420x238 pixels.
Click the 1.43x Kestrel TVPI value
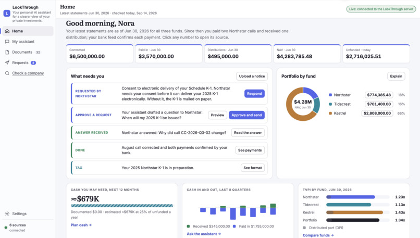[x=400, y=212]
